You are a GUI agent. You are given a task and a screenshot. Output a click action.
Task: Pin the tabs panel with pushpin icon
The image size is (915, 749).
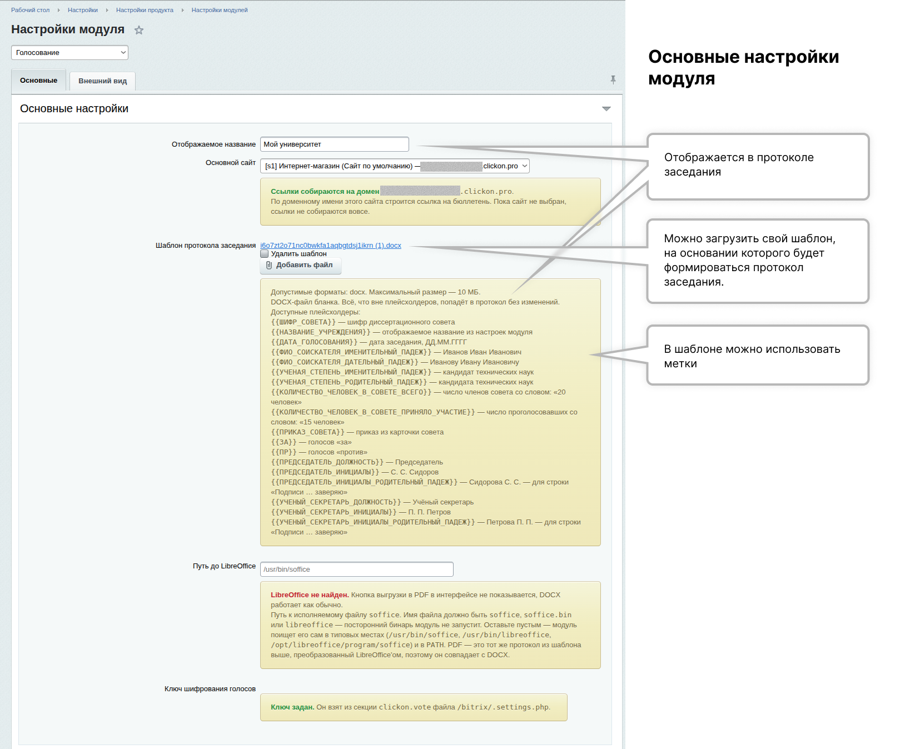click(613, 80)
